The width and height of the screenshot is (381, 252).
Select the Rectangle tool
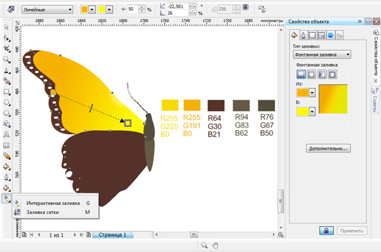pyautogui.click(x=6, y=92)
